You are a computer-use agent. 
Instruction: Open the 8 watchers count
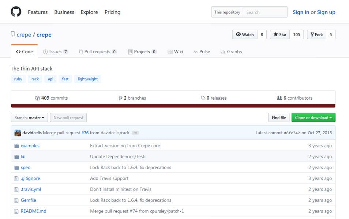[262, 34]
